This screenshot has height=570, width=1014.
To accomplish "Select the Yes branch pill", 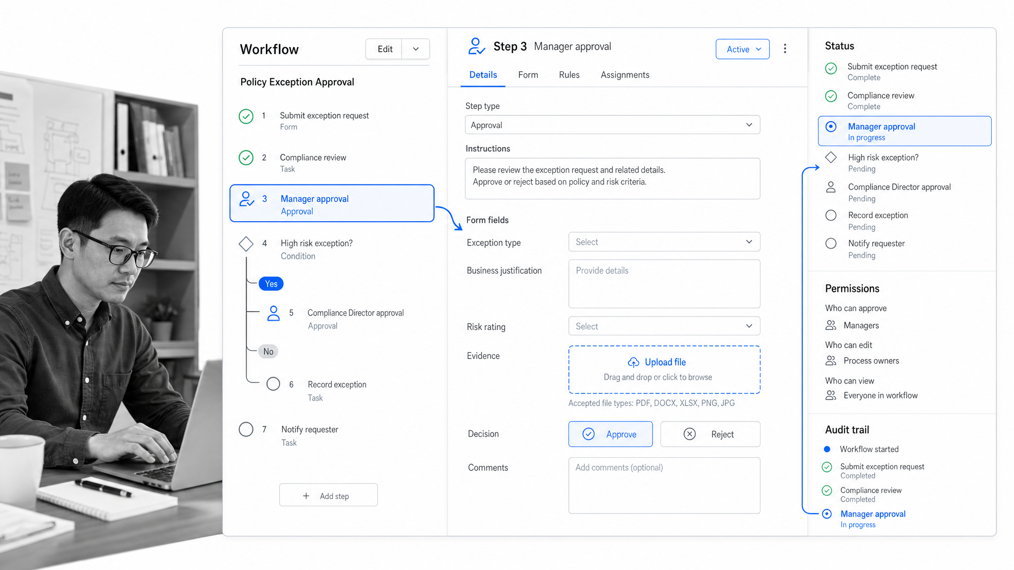I will pyautogui.click(x=271, y=284).
